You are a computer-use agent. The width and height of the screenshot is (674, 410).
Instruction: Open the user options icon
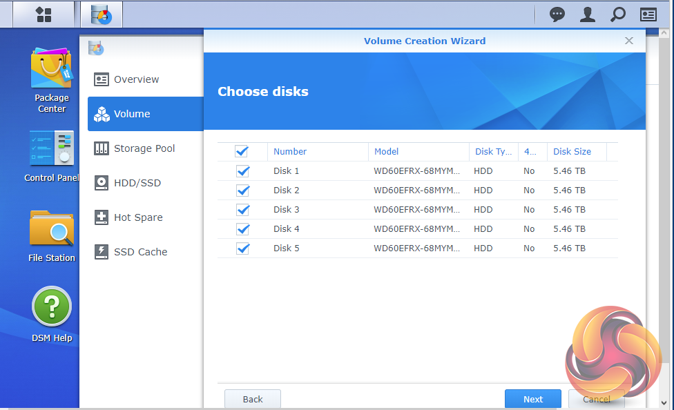pyautogui.click(x=588, y=14)
